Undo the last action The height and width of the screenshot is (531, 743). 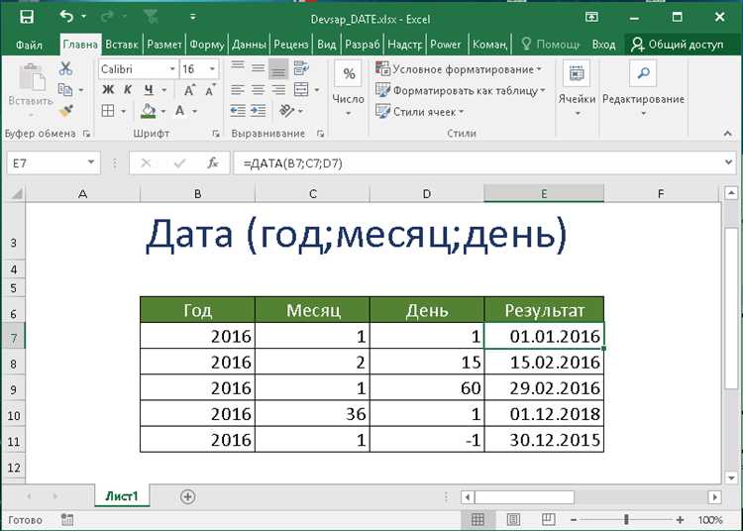(66, 17)
